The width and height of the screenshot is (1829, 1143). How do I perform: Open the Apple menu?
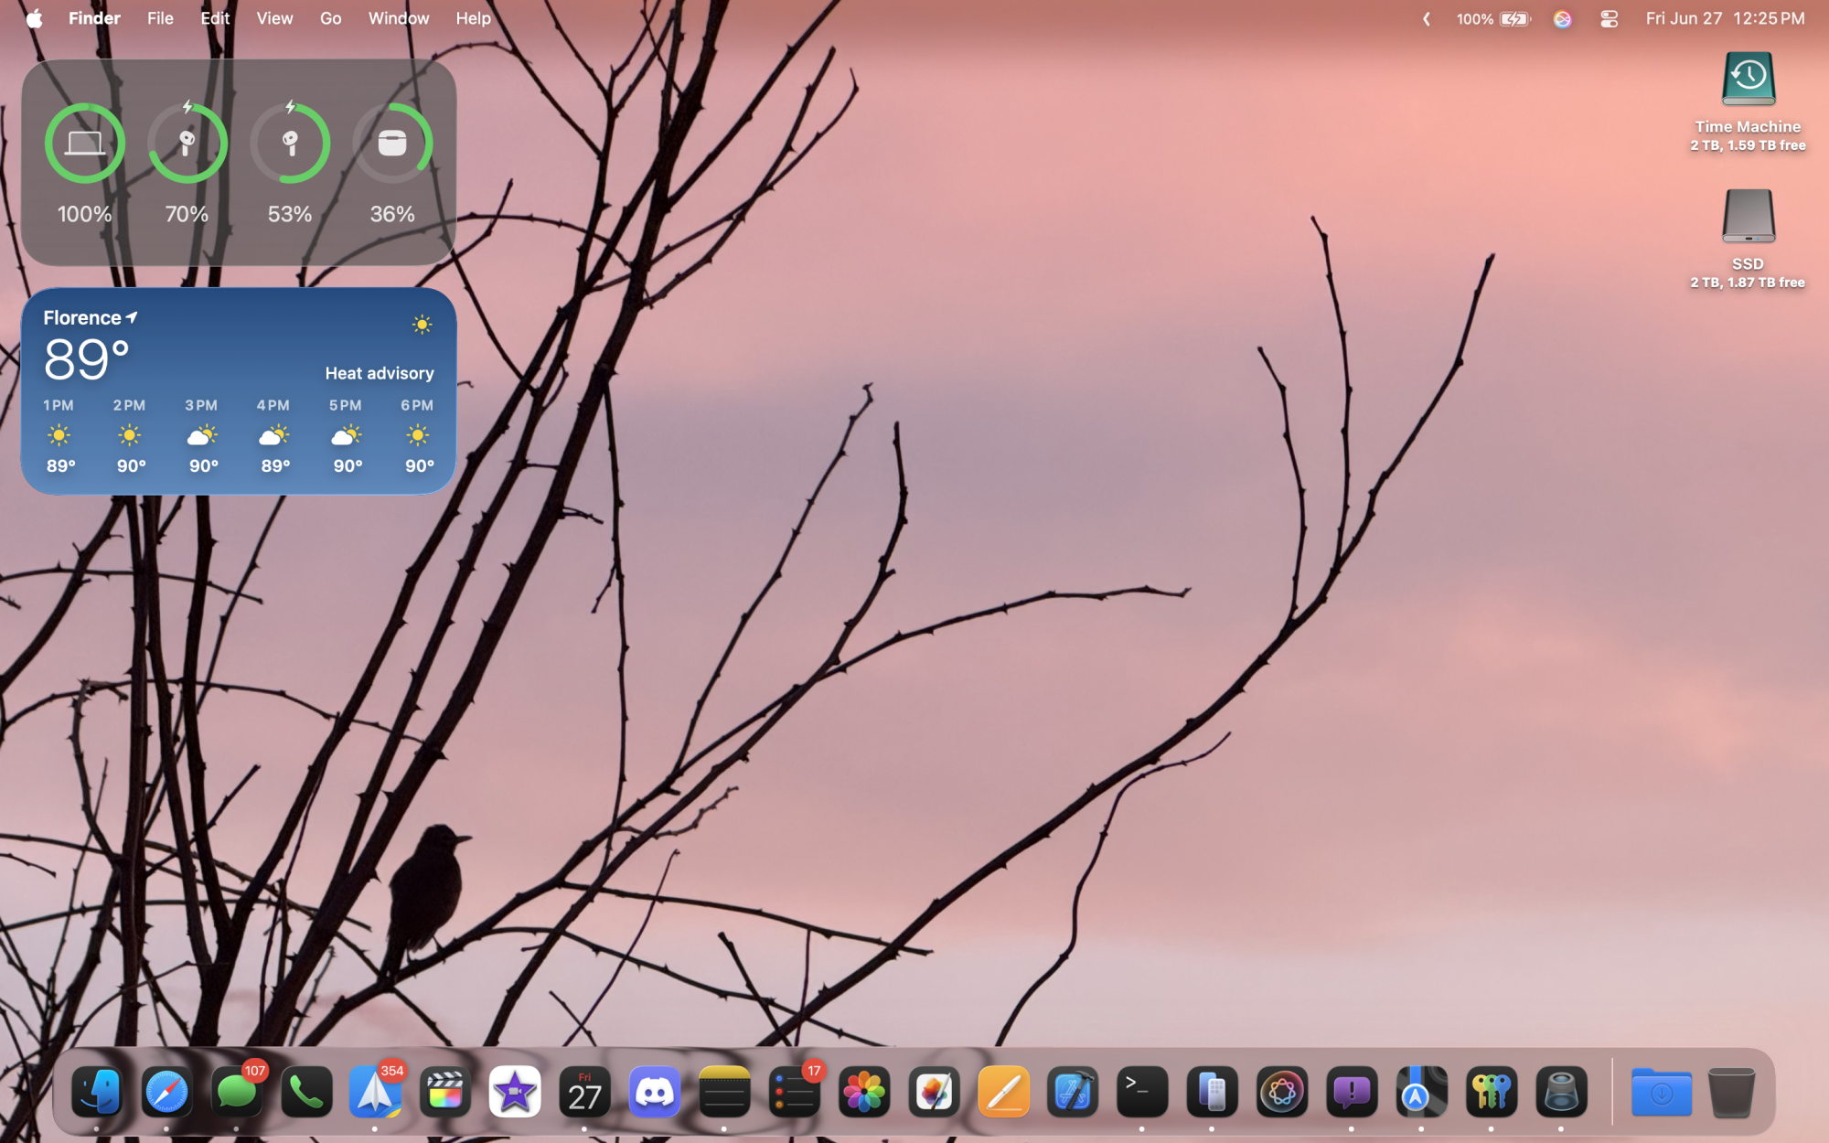(34, 18)
